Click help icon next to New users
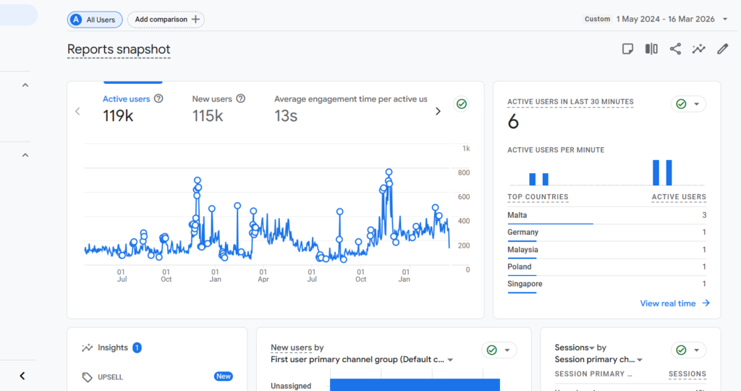This screenshot has height=391, width=741. [241, 99]
